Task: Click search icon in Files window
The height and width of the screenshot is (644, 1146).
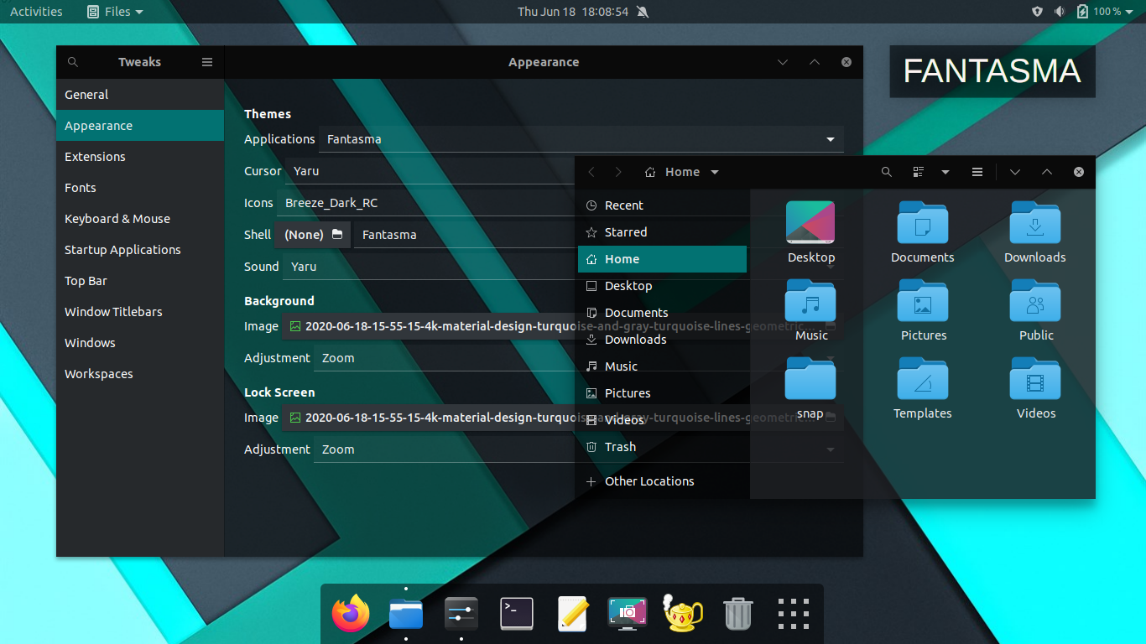Action: pos(887,172)
